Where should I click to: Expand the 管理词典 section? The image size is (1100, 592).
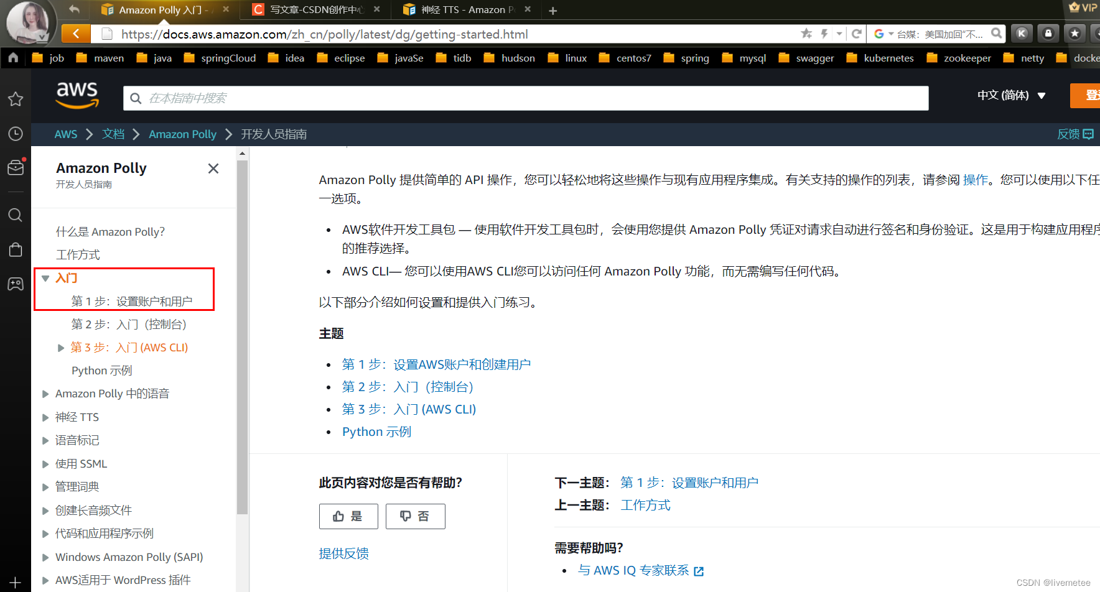pos(45,487)
